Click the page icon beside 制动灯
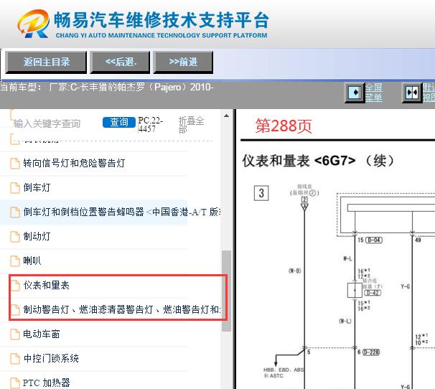Viewport: 435px width, 389px height. click(x=15, y=236)
